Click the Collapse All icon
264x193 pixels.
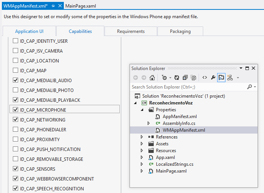[x=185, y=78]
